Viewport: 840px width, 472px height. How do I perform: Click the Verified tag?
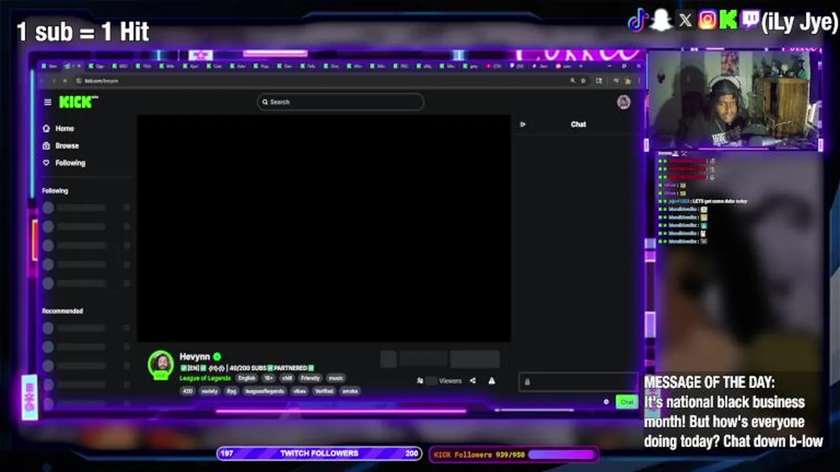coord(324,391)
